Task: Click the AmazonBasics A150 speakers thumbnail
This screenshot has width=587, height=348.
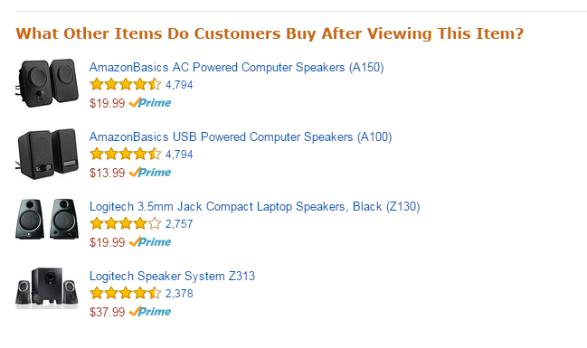Action: 47,82
